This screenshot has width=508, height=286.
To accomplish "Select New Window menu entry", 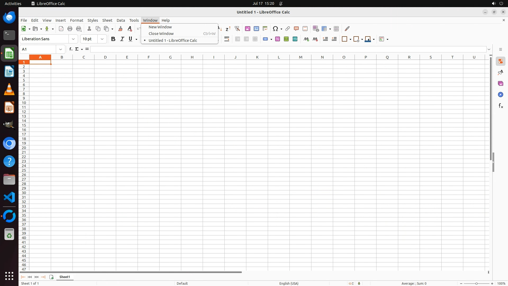I will click(x=160, y=27).
